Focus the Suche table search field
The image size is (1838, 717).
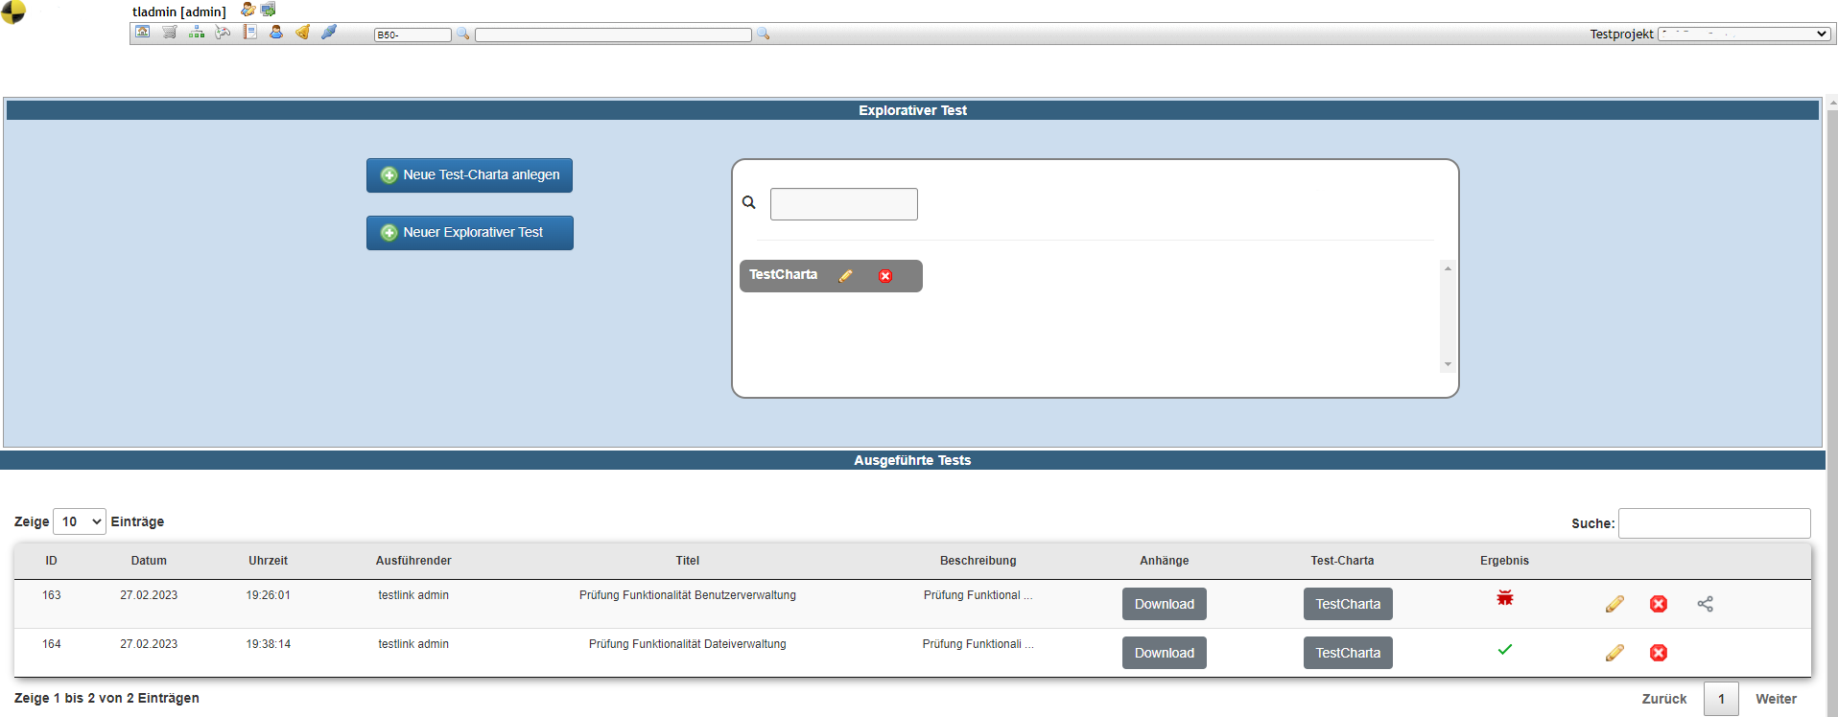pyautogui.click(x=1714, y=523)
